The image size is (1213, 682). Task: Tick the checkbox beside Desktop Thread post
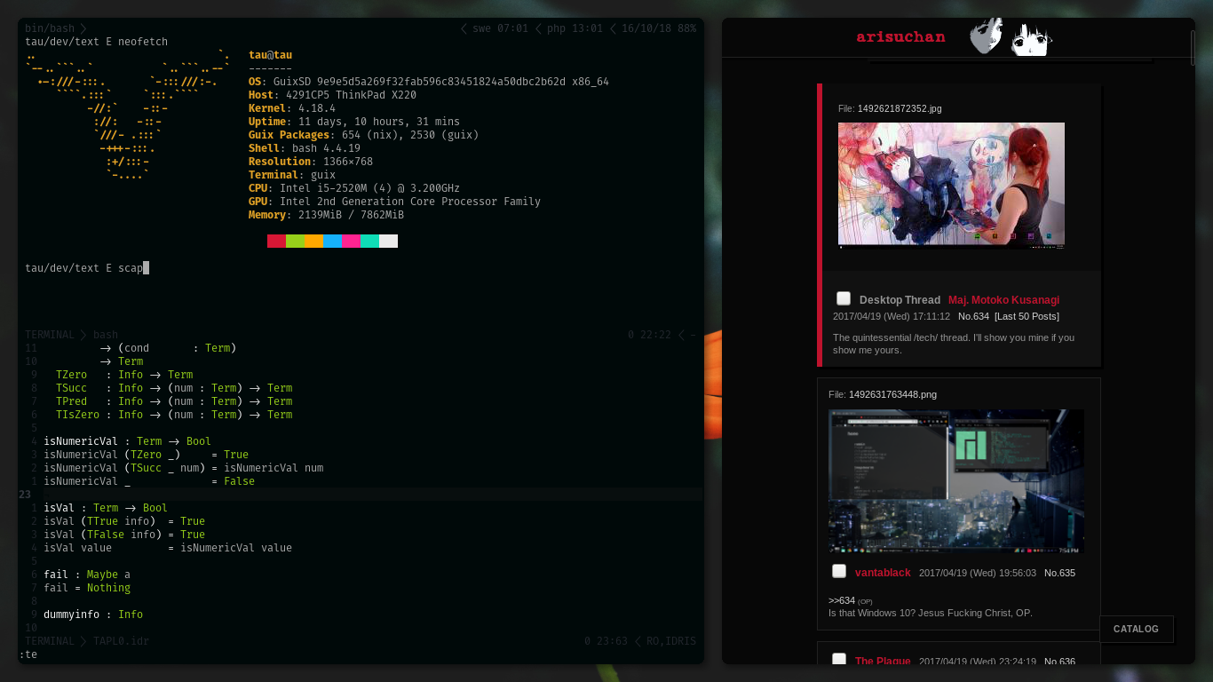[x=844, y=299]
